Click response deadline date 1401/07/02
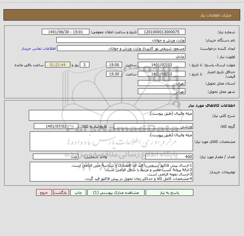The image size is (244, 236). pos(162,65)
